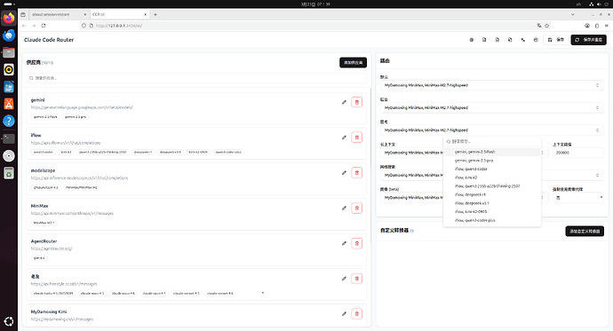Click the 添加自定义转换器 add transformer button
The height and width of the screenshot is (331, 613).
pyautogui.click(x=585, y=232)
